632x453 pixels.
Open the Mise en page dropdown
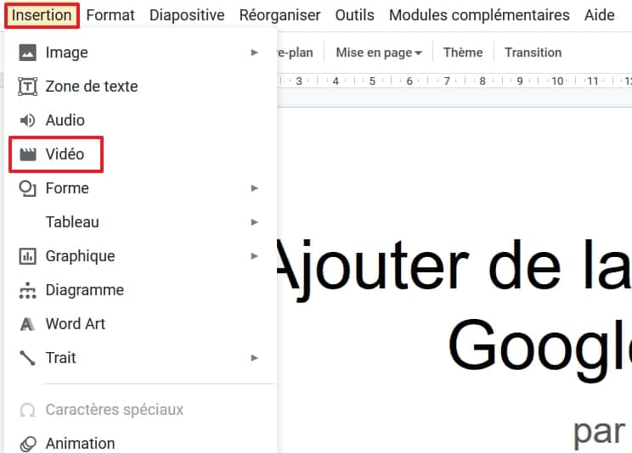click(x=379, y=53)
